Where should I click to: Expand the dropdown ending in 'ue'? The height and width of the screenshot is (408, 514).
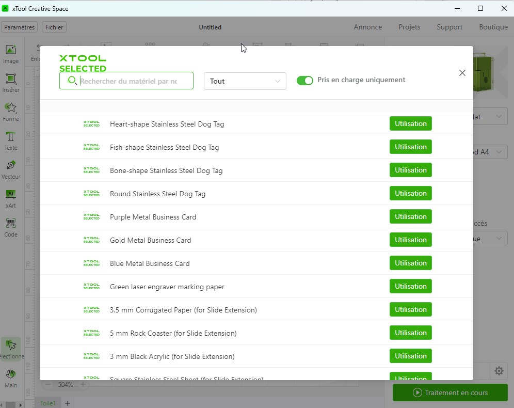(x=490, y=239)
